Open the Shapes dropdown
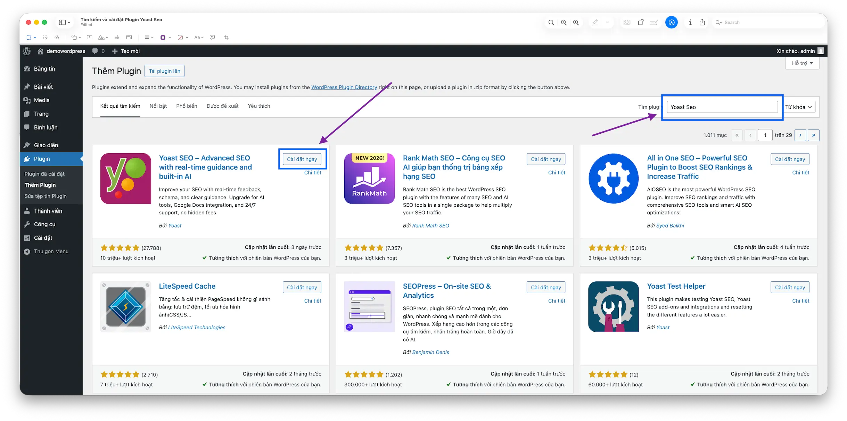 pos(76,38)
